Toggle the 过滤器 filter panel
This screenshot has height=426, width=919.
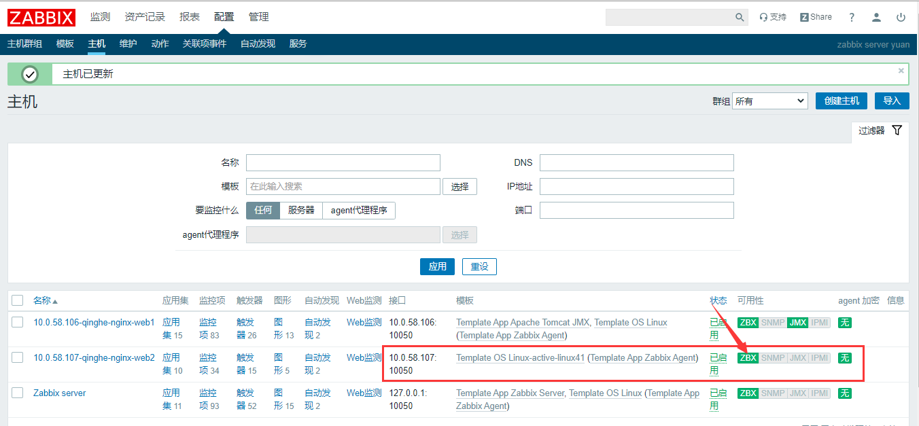coord(880,130)
